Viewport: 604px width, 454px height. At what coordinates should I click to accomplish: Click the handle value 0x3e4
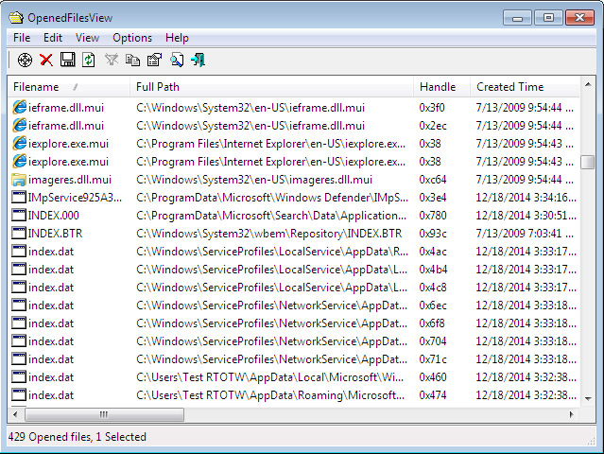click(433, 198)
